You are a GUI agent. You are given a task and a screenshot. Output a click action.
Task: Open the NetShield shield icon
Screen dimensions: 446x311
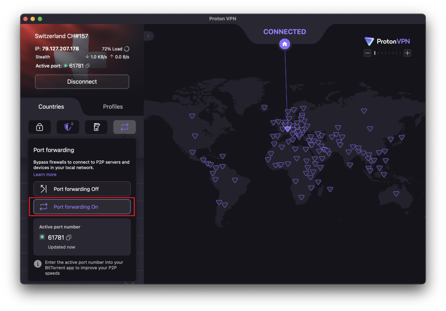click(x=68, y=127)
